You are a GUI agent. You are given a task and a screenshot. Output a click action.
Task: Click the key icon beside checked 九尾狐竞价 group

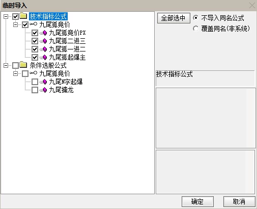33,24
